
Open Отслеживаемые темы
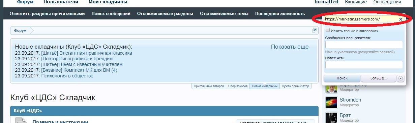point(224,14)
